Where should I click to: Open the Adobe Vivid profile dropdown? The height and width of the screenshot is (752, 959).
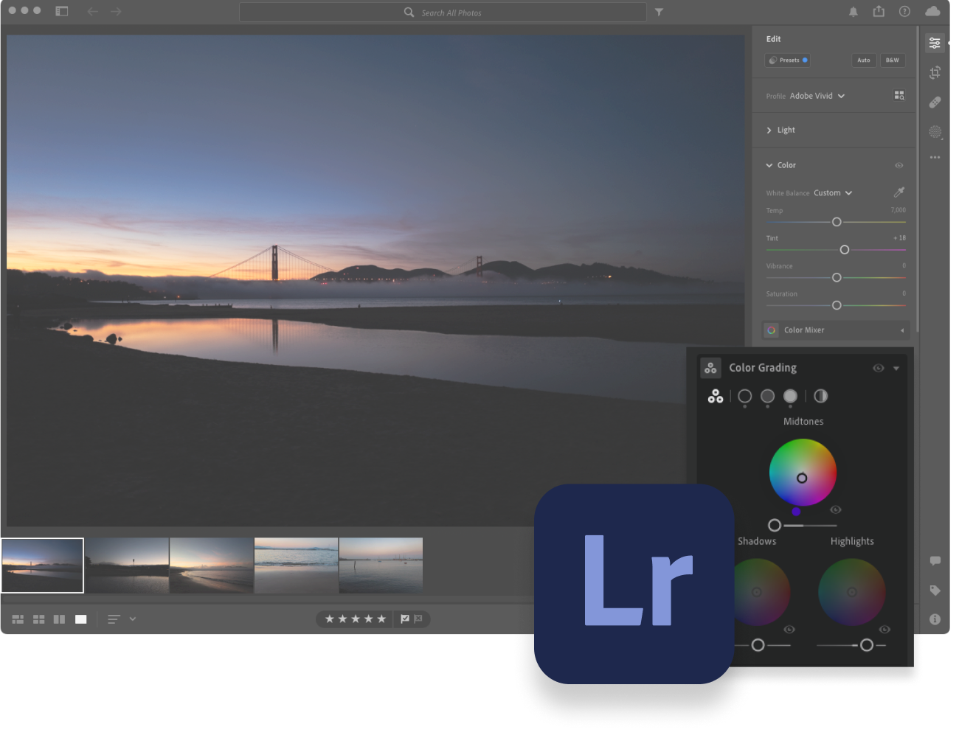pyautogui.click(x=817, y=96)
